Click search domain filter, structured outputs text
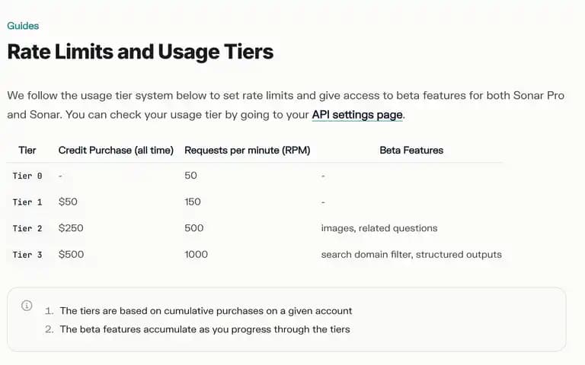585x365 pixels. pos(411,255)
